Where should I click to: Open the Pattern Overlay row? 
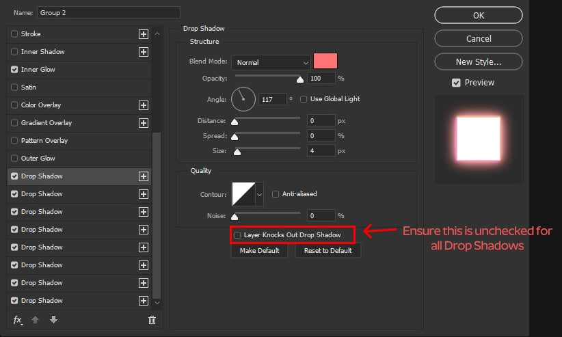coord(79,141)
